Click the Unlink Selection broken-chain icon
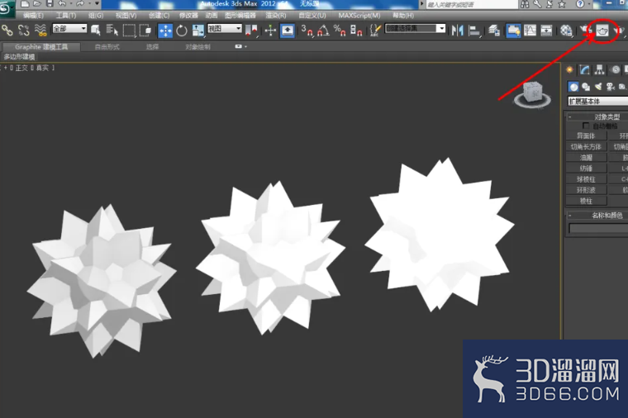The height and width of the screenshot is (418, 628). [x=24, y=30]
